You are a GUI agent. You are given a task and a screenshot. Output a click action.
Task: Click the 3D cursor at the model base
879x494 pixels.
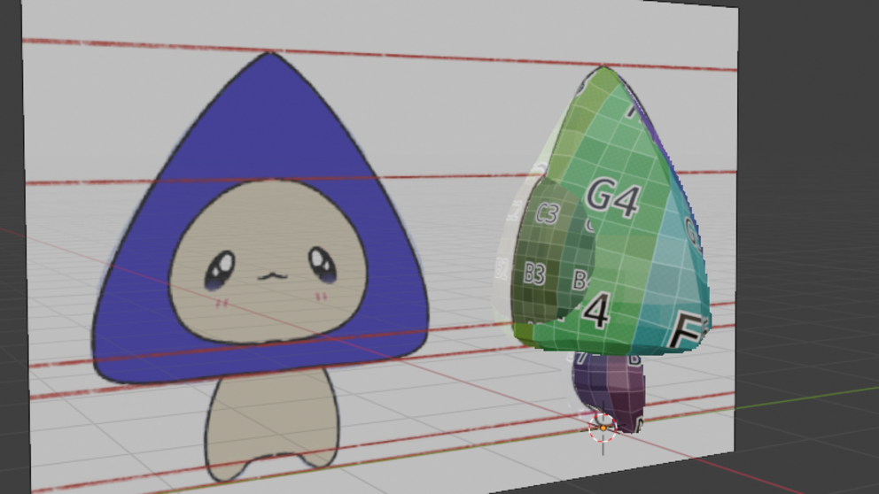603,428
